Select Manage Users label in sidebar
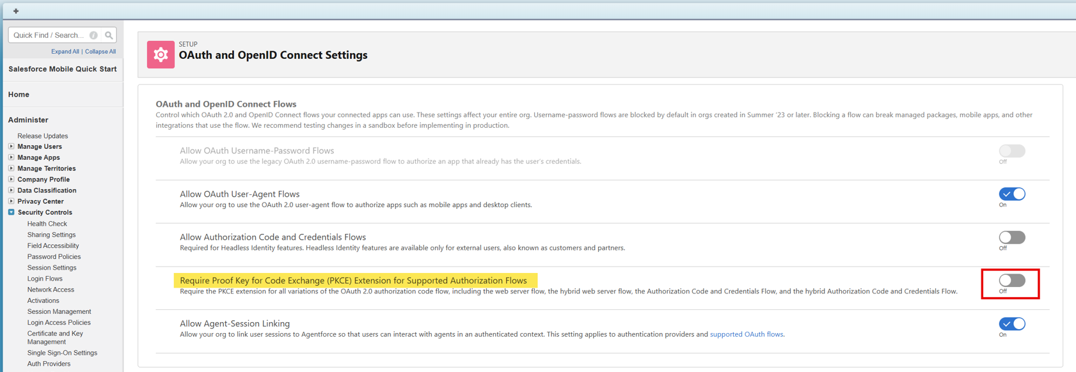Viewport: 1076px width, 372px height. coord(40,146)
